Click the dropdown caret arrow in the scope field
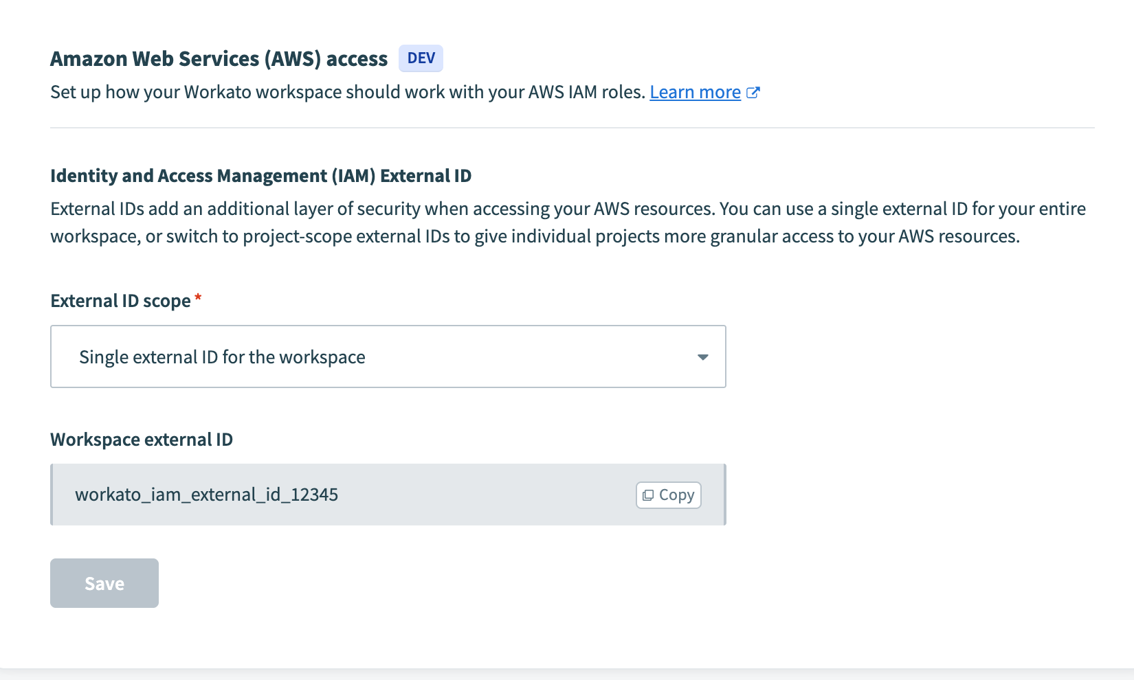Screen dimensions: 1134x680 tap(702, 357)
